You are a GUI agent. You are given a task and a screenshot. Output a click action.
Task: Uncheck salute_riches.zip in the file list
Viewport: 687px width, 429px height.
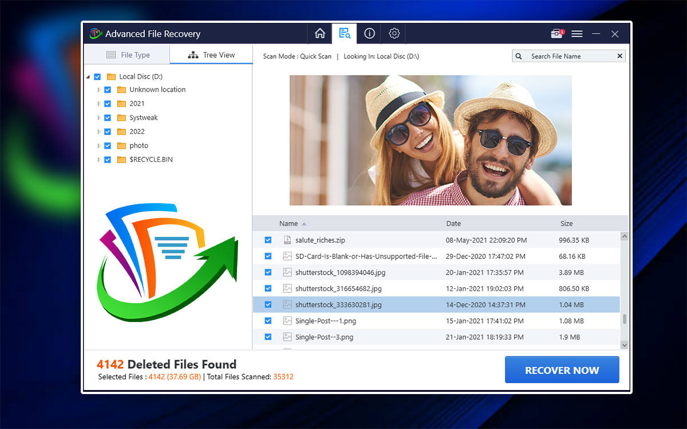click(267, 240)
